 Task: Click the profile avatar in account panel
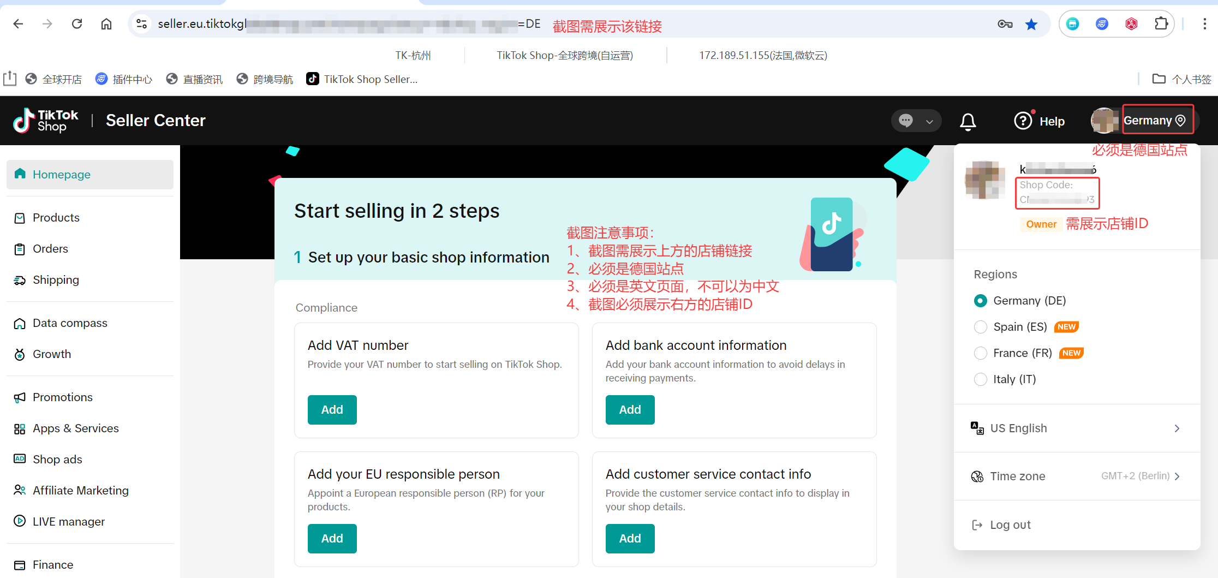985,180
